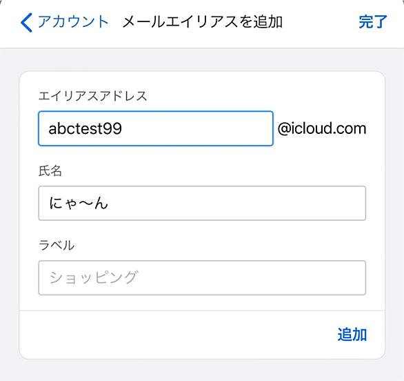This screenshot has height=381, width=404.
Task: Click empty space after abctest99 inside field
Action: click(x=196, y=128)
